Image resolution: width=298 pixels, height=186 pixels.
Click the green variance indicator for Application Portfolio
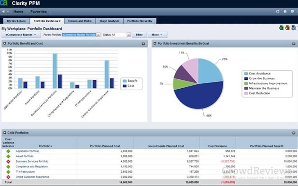point(8,151)
